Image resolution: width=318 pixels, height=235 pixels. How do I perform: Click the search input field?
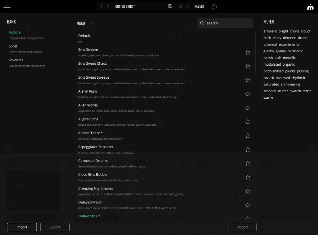(228, 23)
